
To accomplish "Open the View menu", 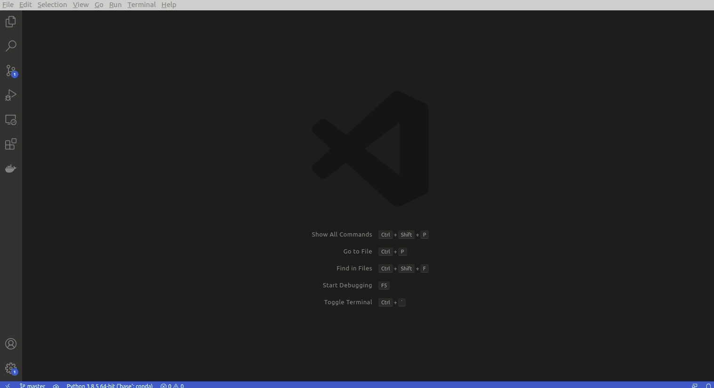I will [80, 5].
